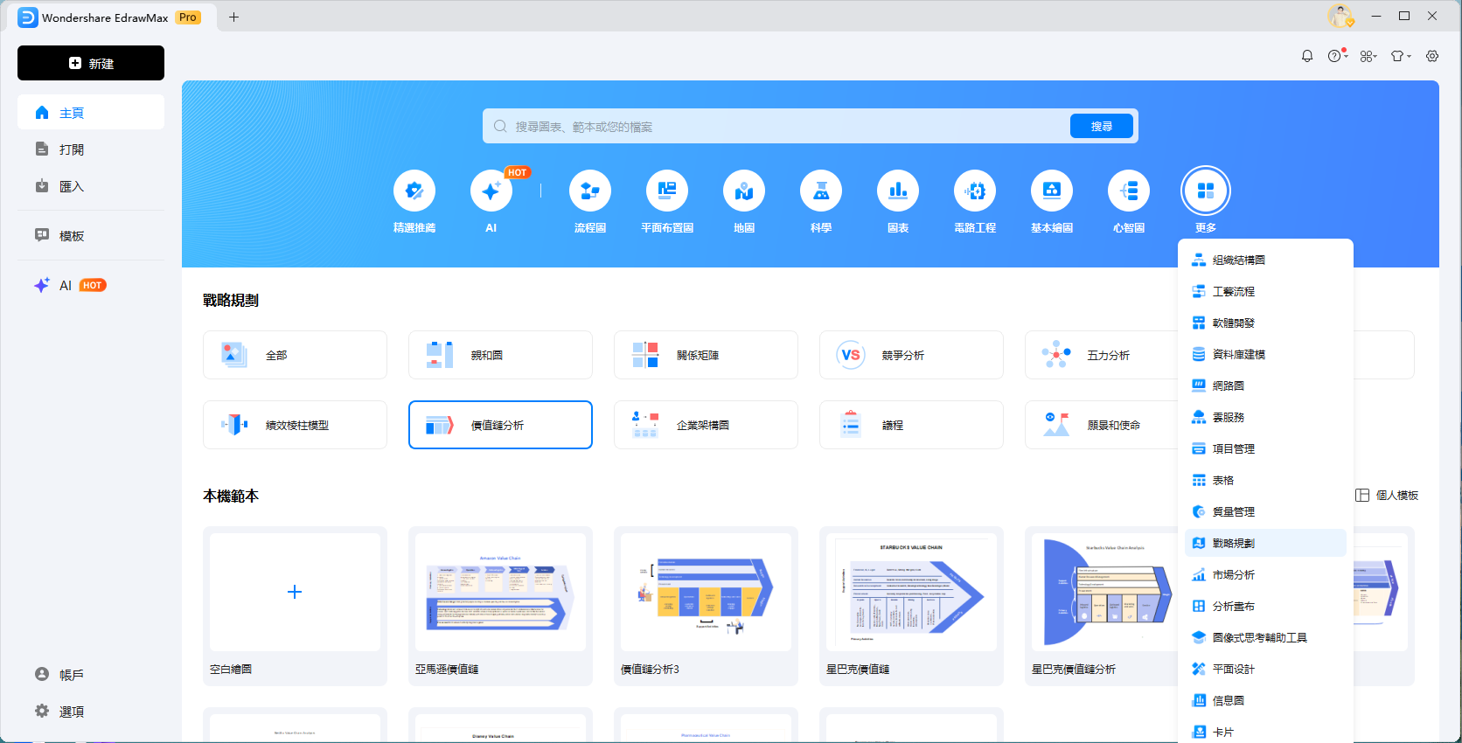Click the search input field
Viewport: 1462px width, 743px height.
click(776, 127)
